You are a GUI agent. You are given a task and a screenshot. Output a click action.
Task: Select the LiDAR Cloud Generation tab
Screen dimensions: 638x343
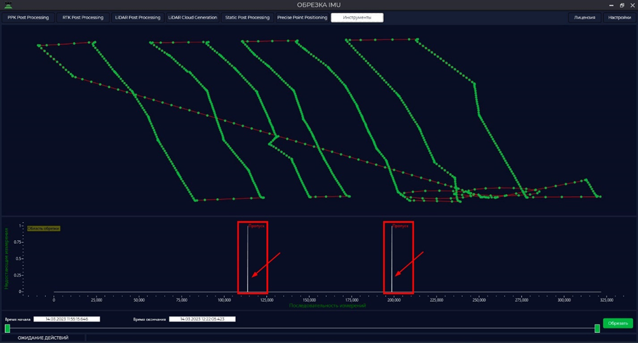coord(193,18)
